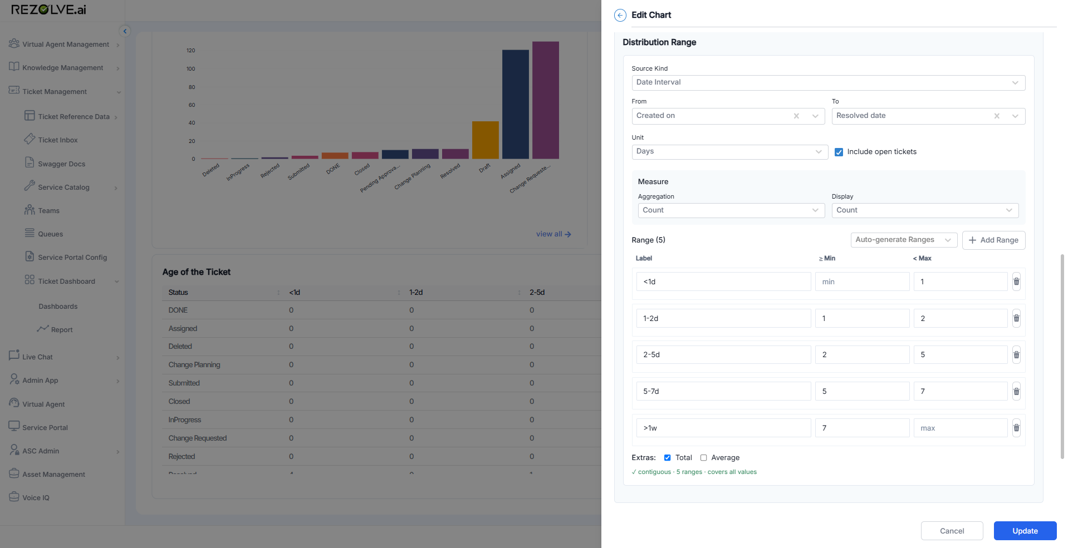This screenshot has height=548, width=1068.
Task: Click the Asset Management icon
Action: pyautogui.click(x=14, y=473)
